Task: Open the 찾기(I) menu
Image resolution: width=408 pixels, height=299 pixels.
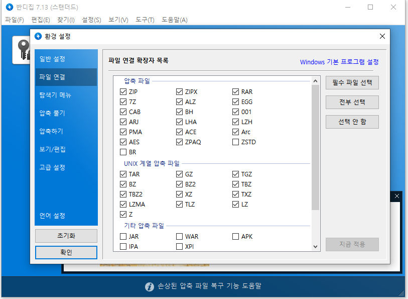Action: click(x=66, y=20)
